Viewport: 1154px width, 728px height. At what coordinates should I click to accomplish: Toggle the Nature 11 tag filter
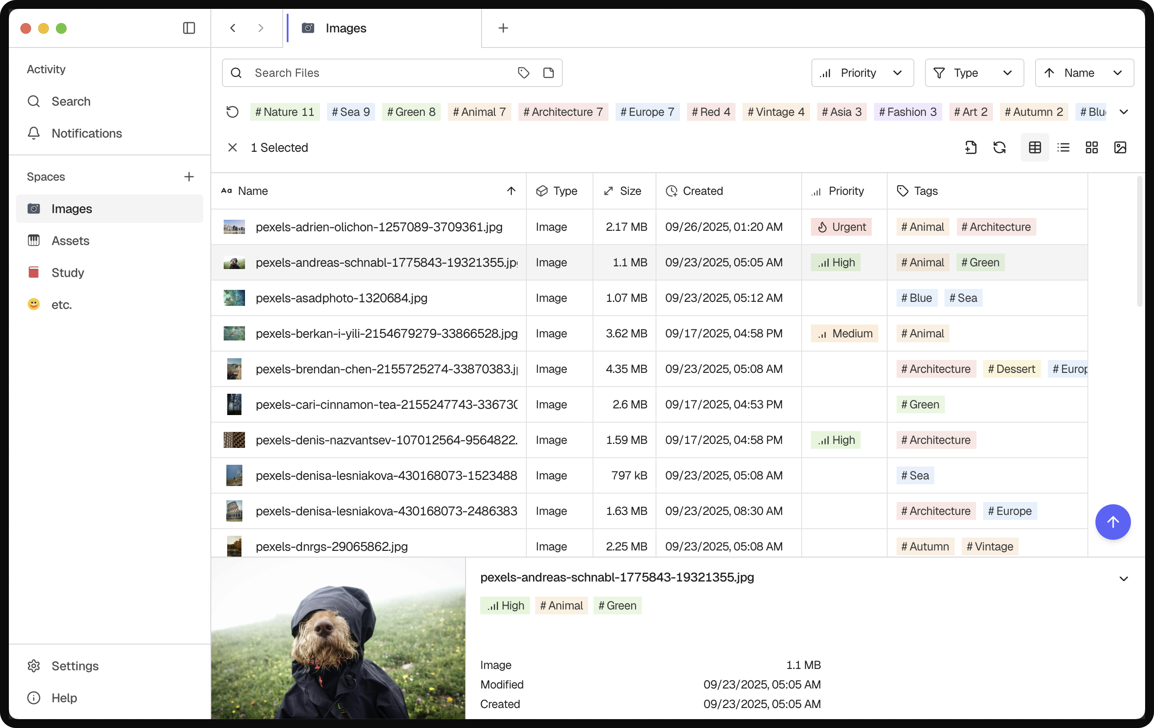(285, 112)
